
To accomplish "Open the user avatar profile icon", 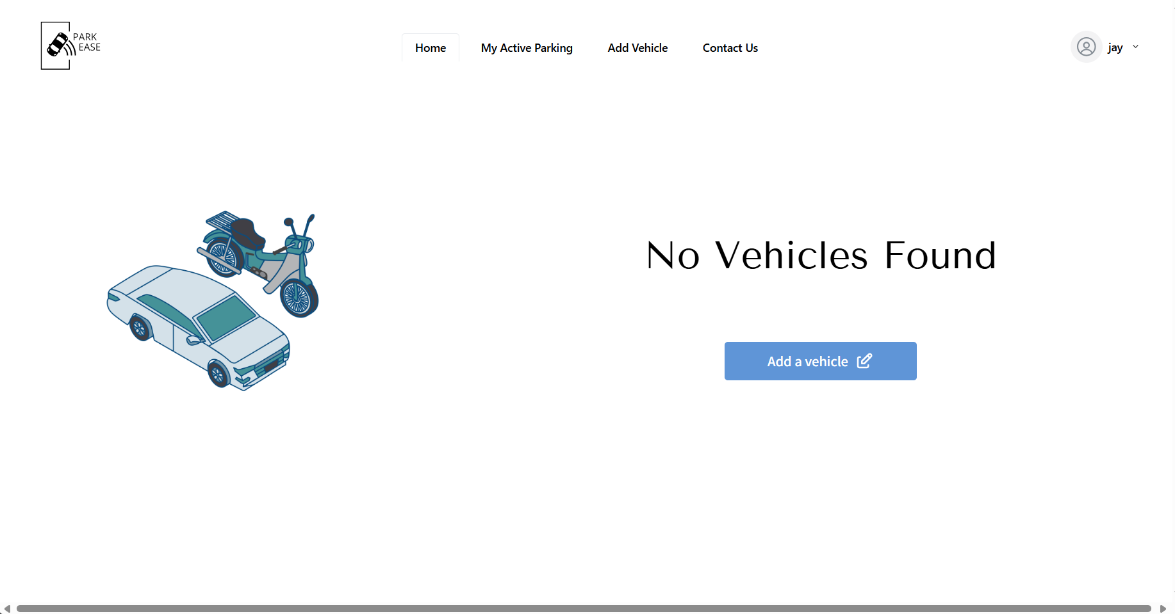I will coord(1086,47).
